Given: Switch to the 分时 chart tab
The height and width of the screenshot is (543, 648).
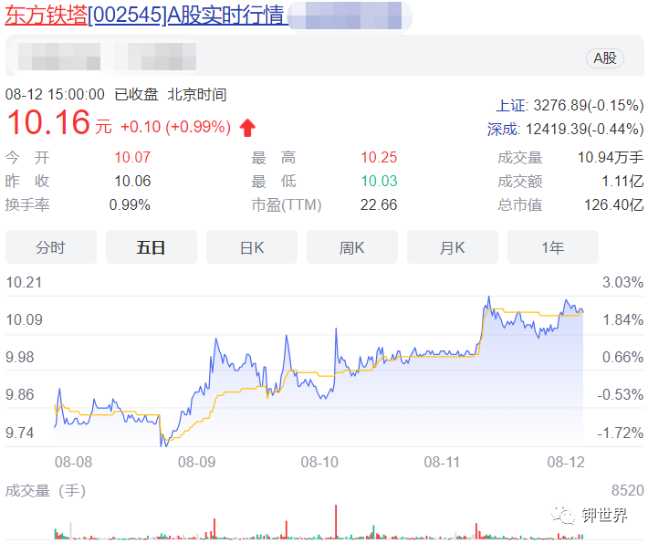Looking at the screenshot, I should click(51, 247).
